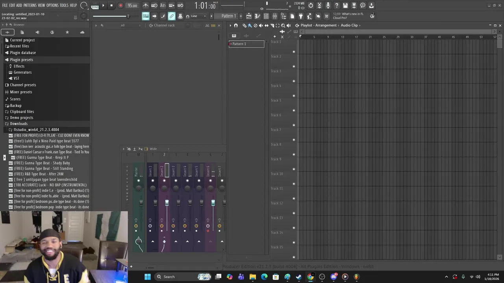
Task: Open the question mark help icon
Action: pos(337,6)
